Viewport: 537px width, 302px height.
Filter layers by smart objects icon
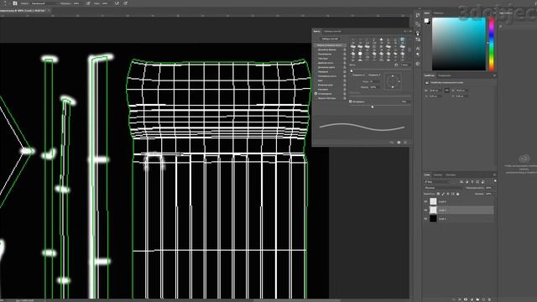[x=483, y=182]
